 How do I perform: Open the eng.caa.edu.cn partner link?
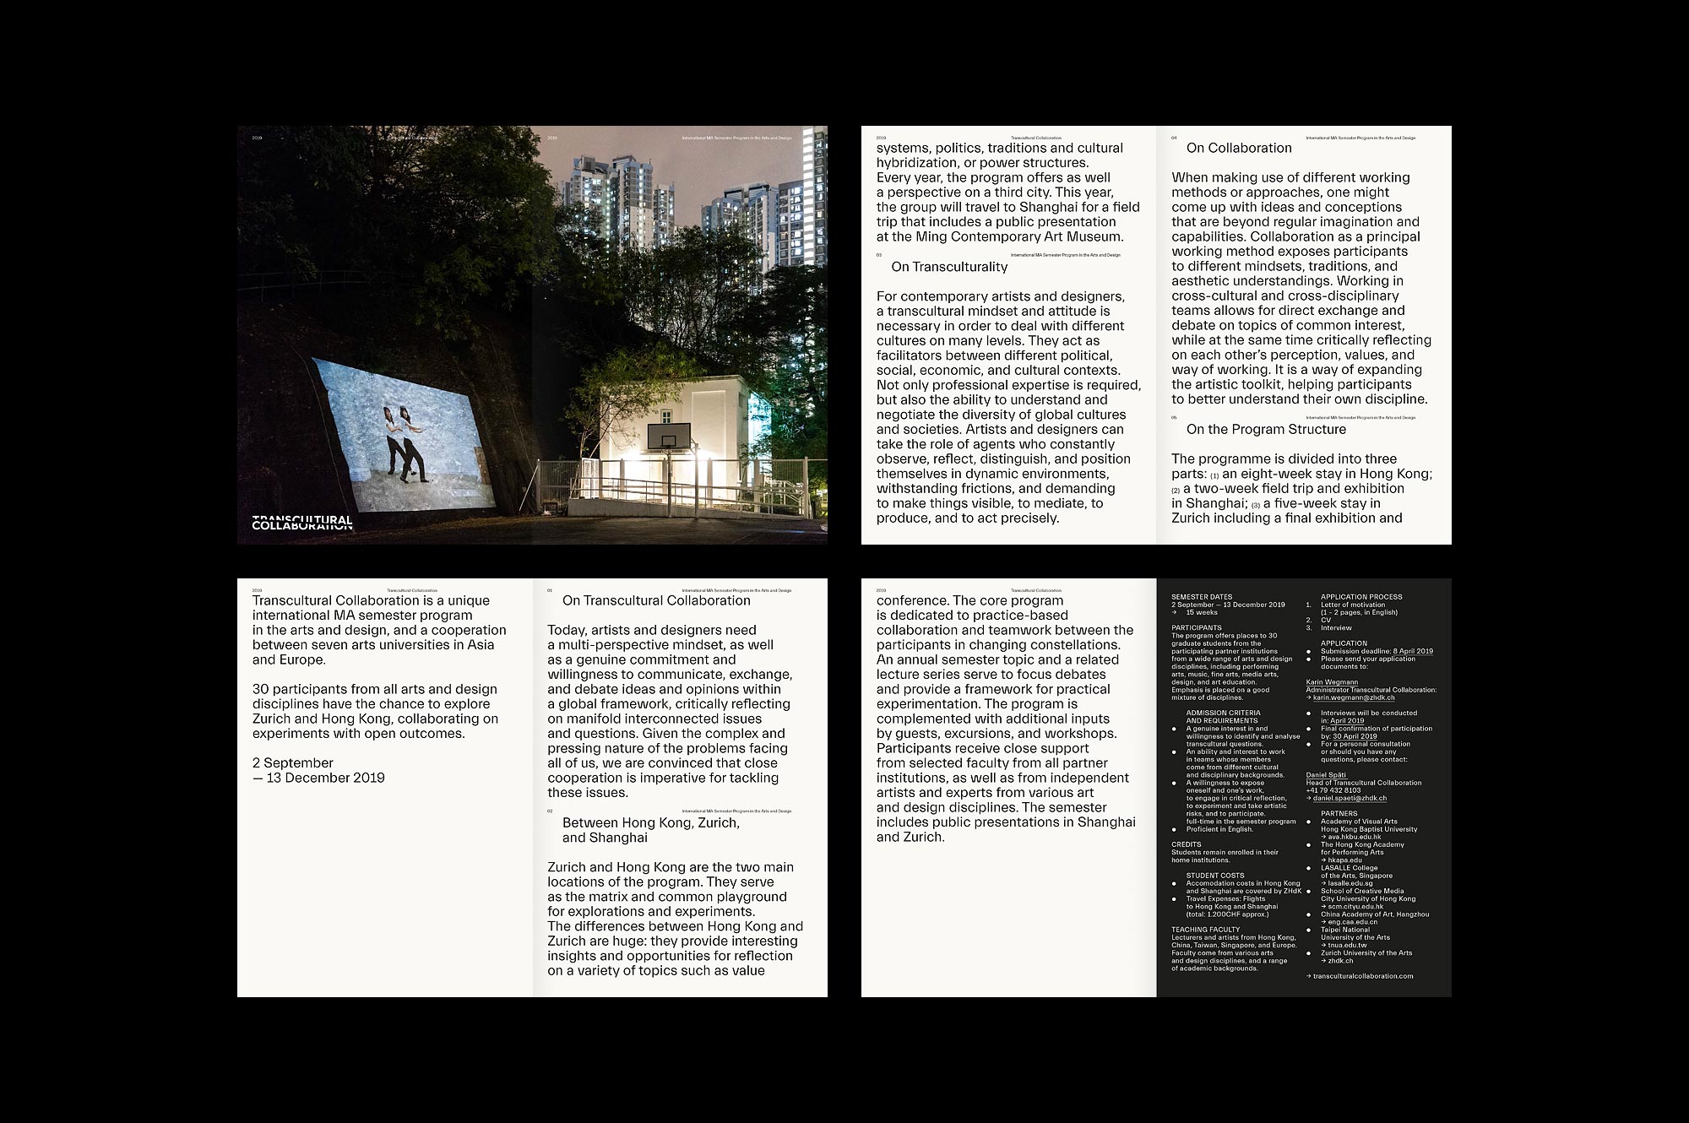click(x=1352, y=922)
